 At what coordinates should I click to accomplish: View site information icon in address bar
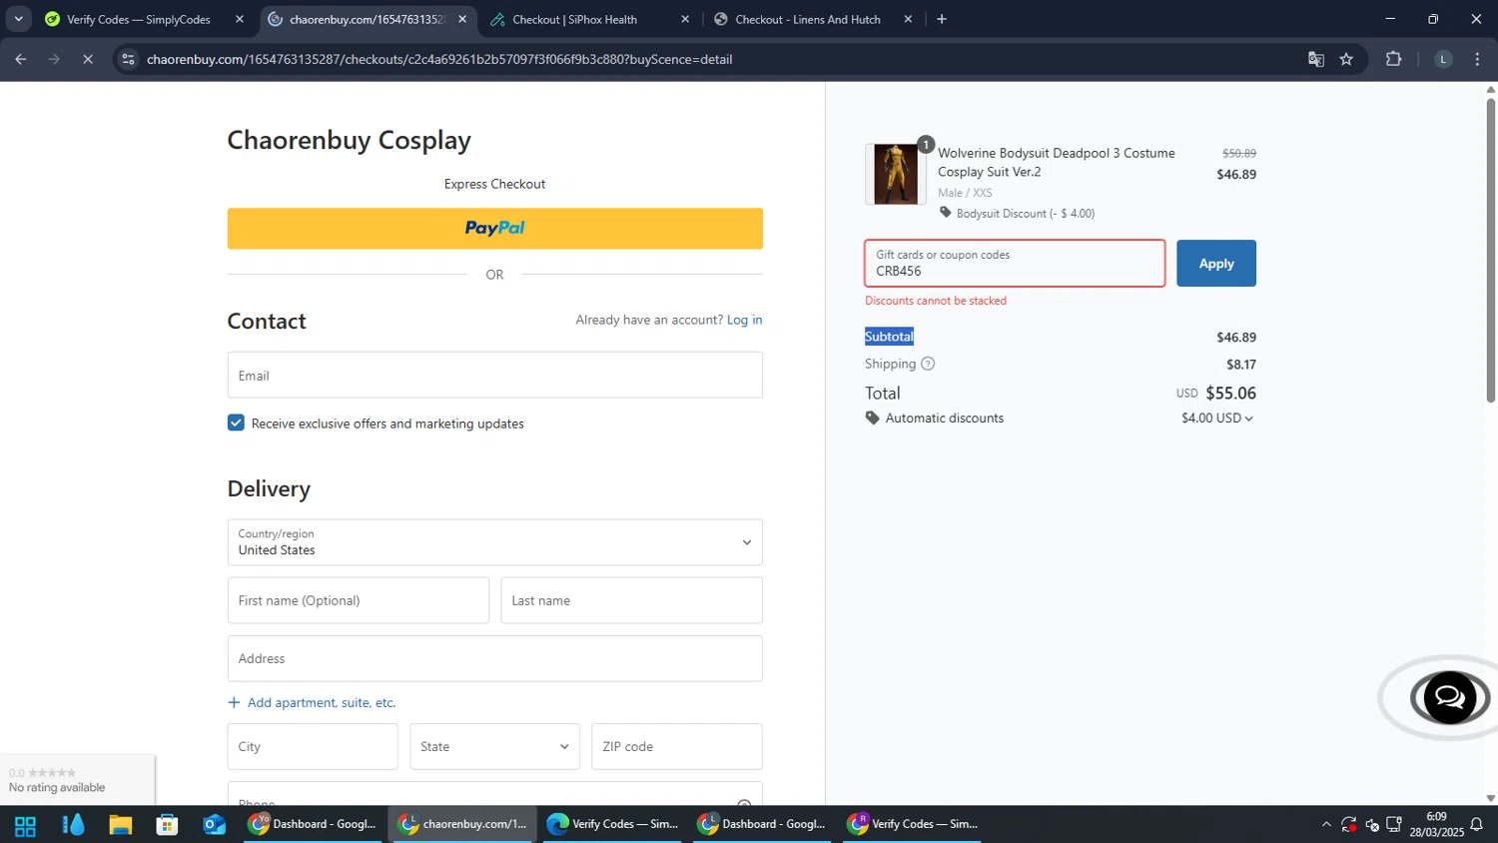pyautogui.click(x=128, y=59)
